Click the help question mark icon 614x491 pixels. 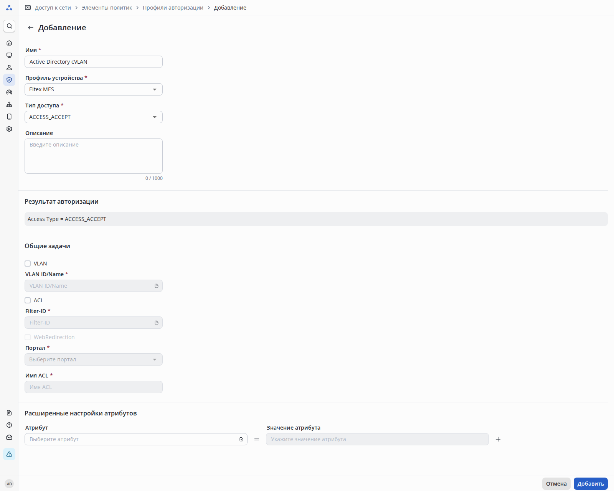tap(9, 425)
